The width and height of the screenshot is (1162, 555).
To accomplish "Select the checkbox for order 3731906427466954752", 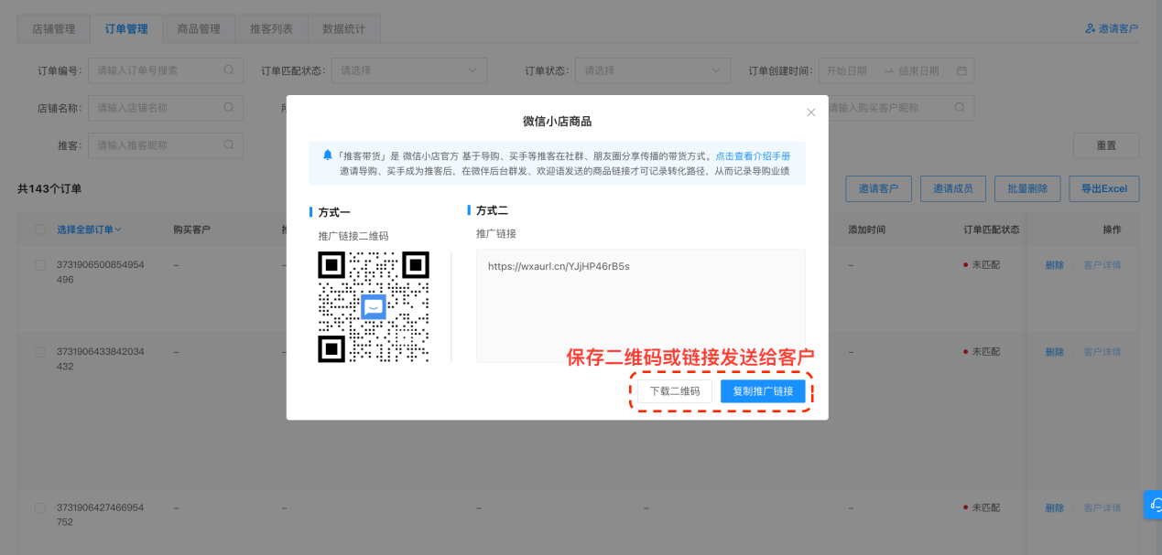I will point(38,506).
